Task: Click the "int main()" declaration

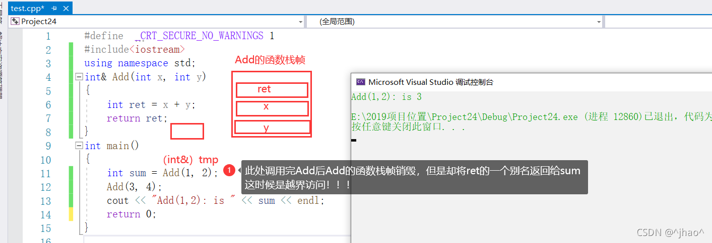Action: click(112, 146)
